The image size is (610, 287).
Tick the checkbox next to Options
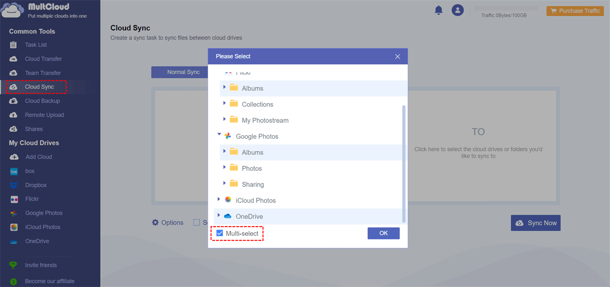click(x=196, y=222)
